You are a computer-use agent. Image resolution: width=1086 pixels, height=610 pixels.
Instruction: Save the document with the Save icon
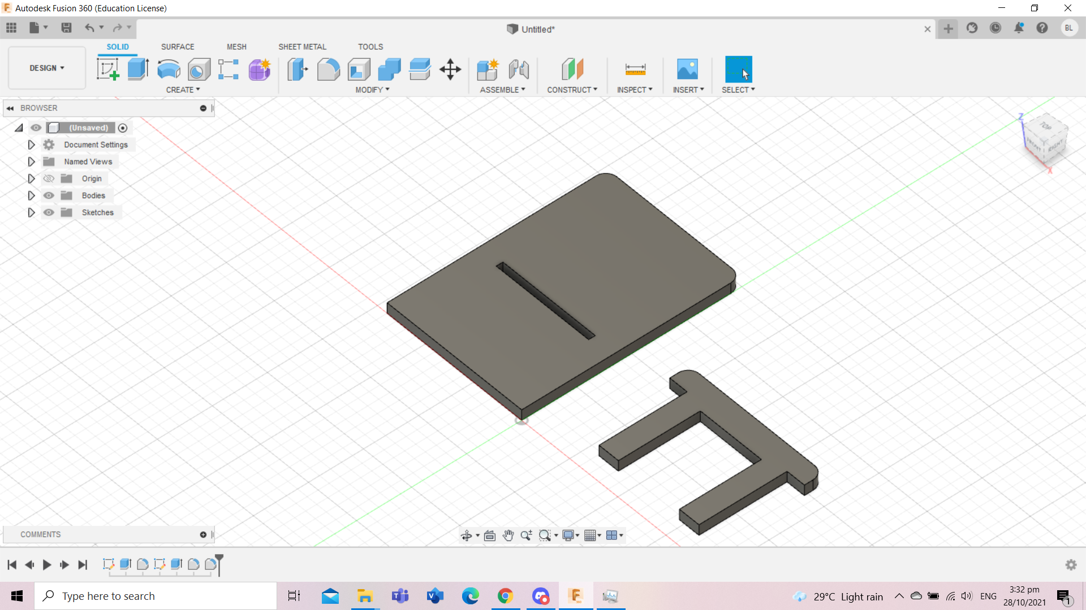tap(66, 28)
